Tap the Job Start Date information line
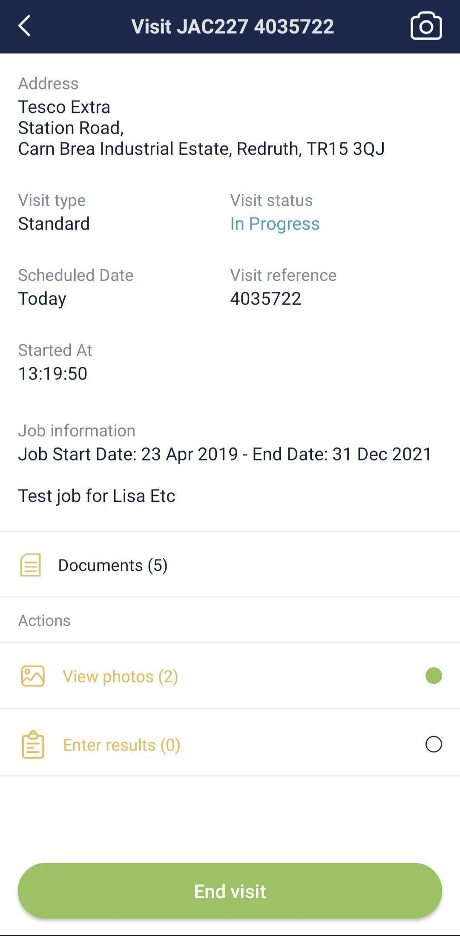This screenshot has height=936, width=460. [225, 454]
